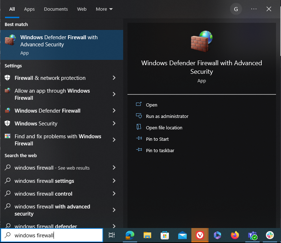Expand arrow for Windows Security
281x243 pixels.
pyautogui.click(x=114, y=123)
